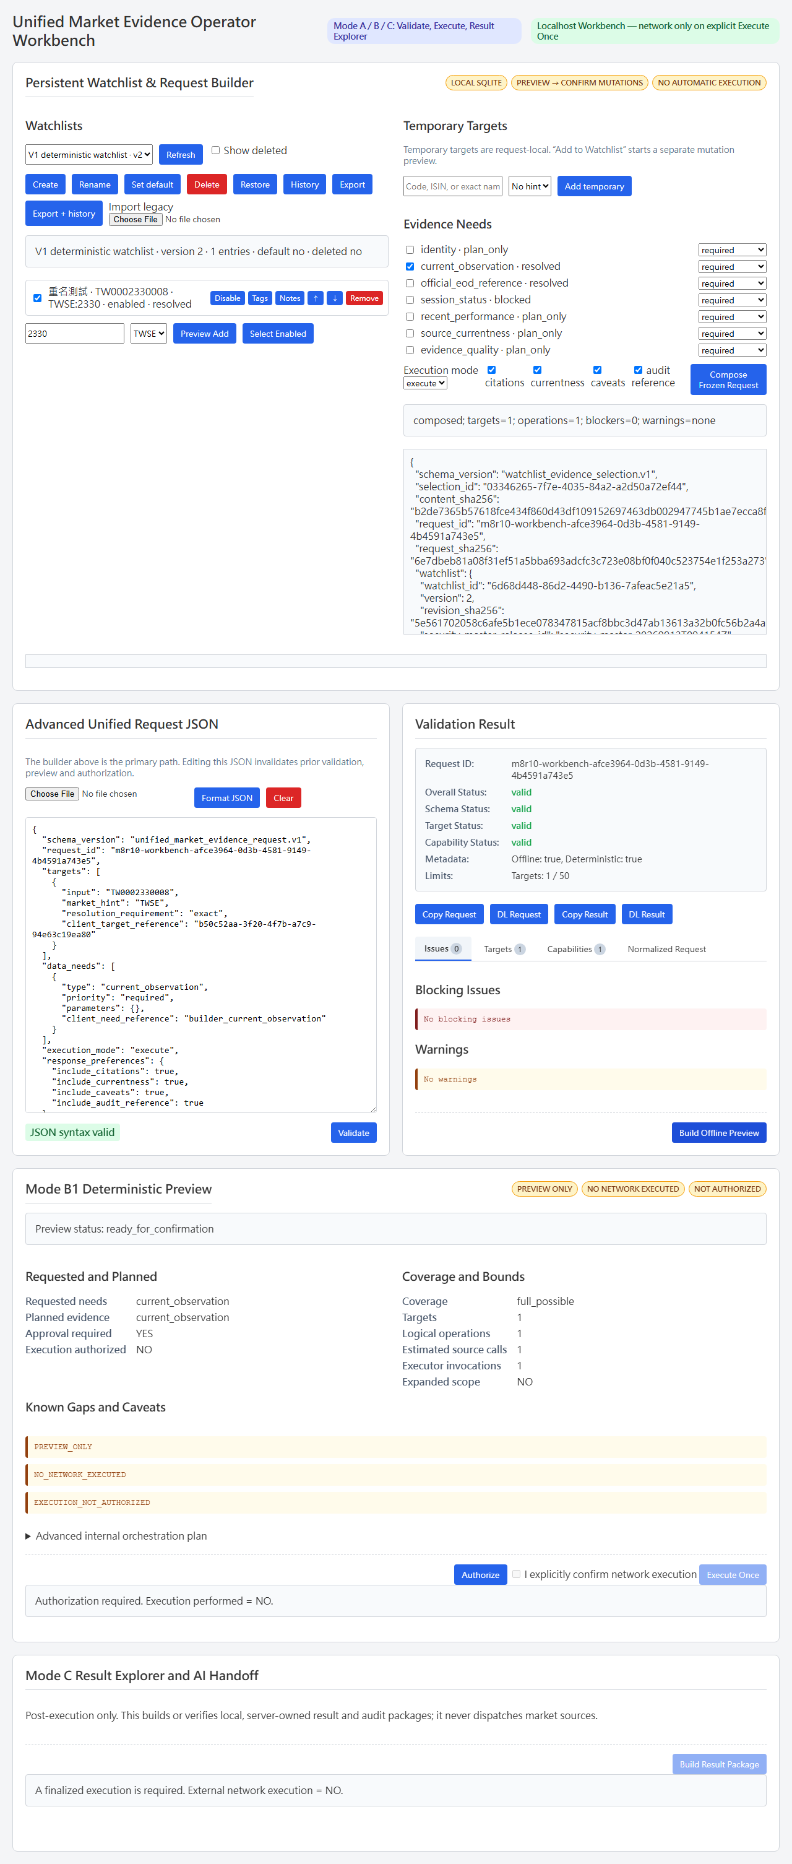Choose File in Advanced Unified Request JSON
This screenshot has width=792, height=1864.
point(53,794)
